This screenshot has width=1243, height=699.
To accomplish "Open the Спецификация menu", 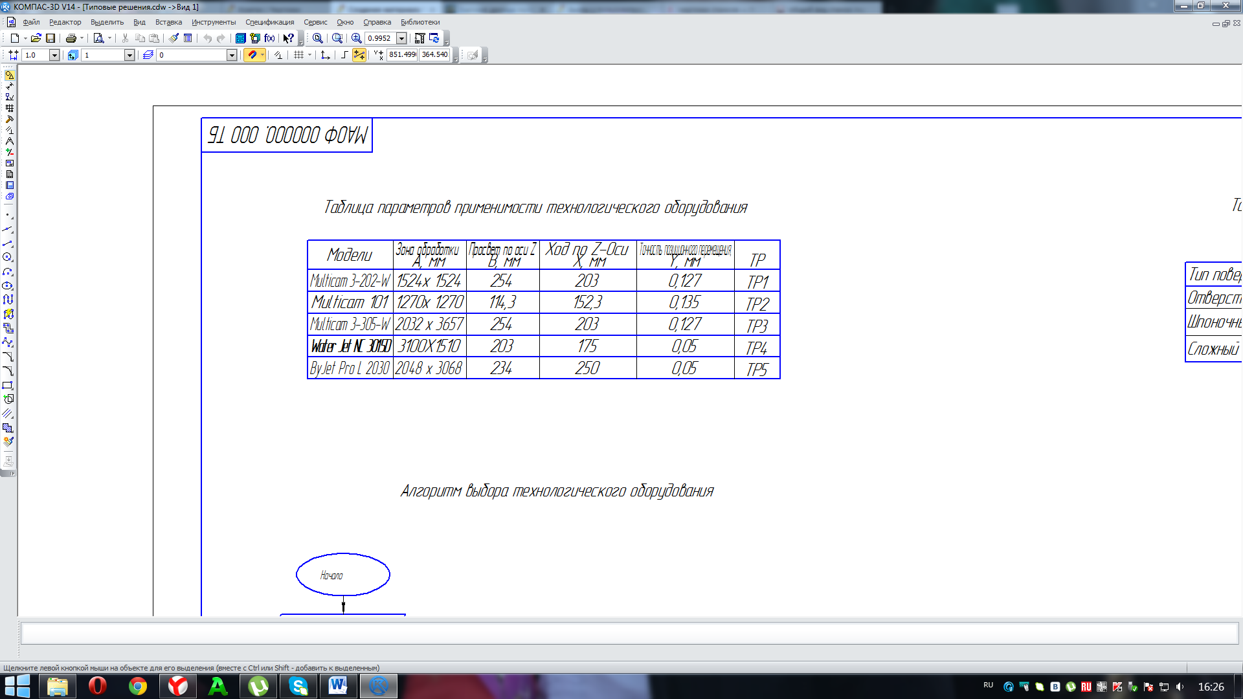I will coord(269,22).
